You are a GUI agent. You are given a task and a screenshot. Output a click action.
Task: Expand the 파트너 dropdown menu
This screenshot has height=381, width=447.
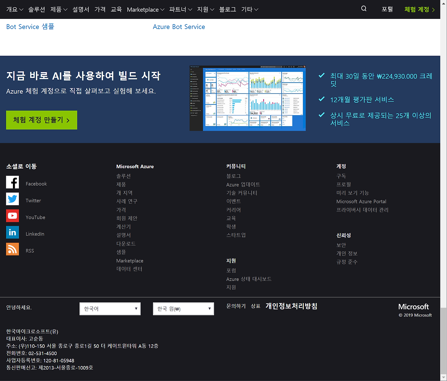[x=181, y=9]
